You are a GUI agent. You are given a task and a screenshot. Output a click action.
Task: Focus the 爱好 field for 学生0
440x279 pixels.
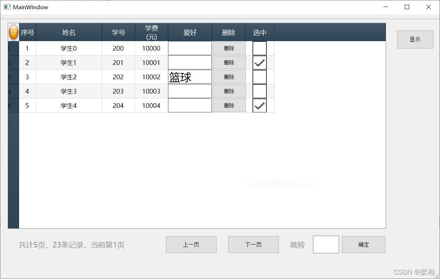point(190,48)
